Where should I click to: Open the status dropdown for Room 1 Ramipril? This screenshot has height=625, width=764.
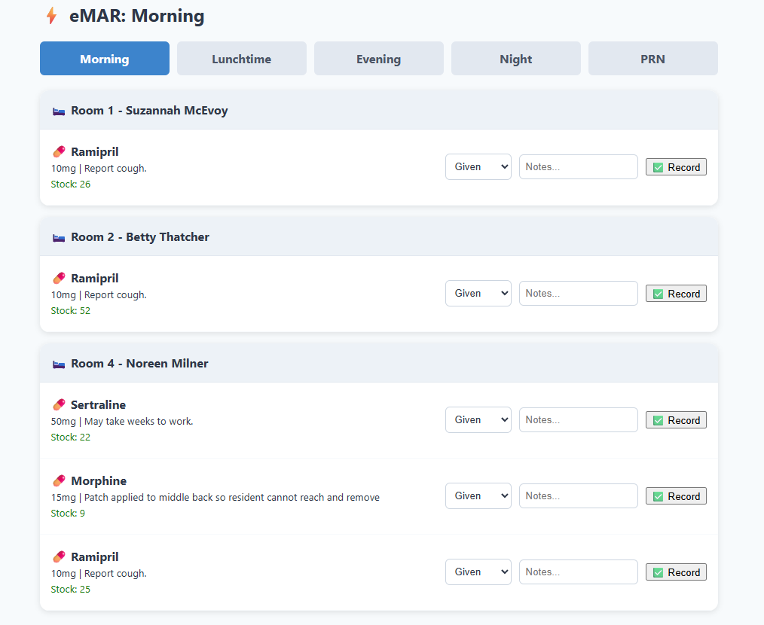pyautogui.click(x=478, y=167)
